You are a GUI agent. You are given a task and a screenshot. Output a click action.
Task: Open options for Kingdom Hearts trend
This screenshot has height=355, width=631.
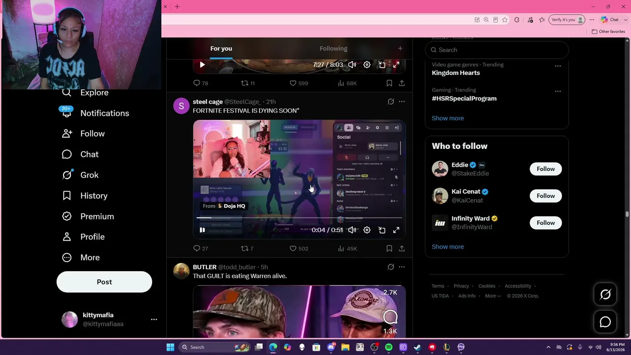click(558, 66)
